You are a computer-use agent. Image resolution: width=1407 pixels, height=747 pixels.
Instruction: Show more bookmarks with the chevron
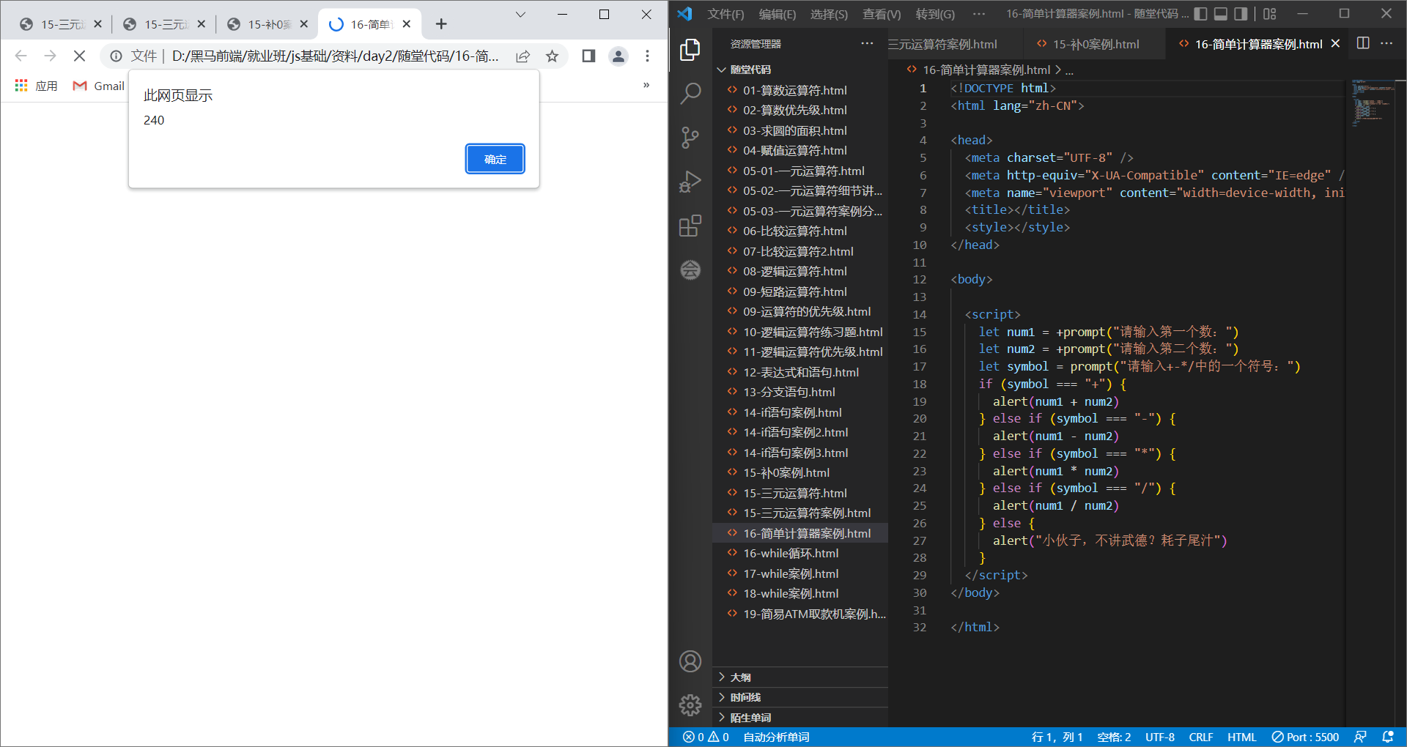[646, 85]
